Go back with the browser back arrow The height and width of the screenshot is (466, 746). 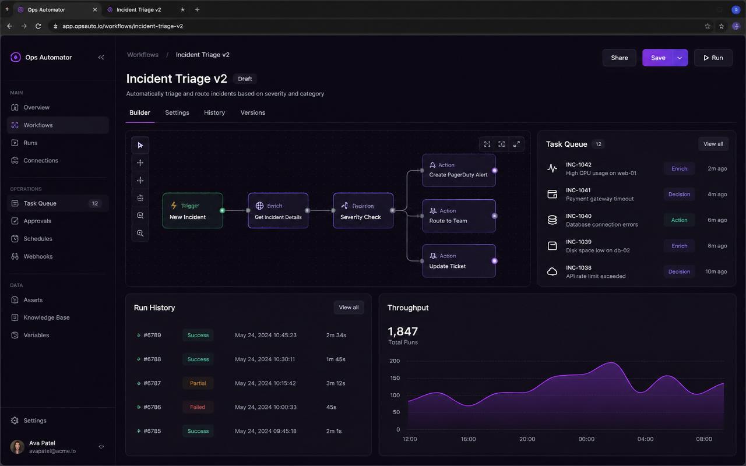tap(9, 26)
